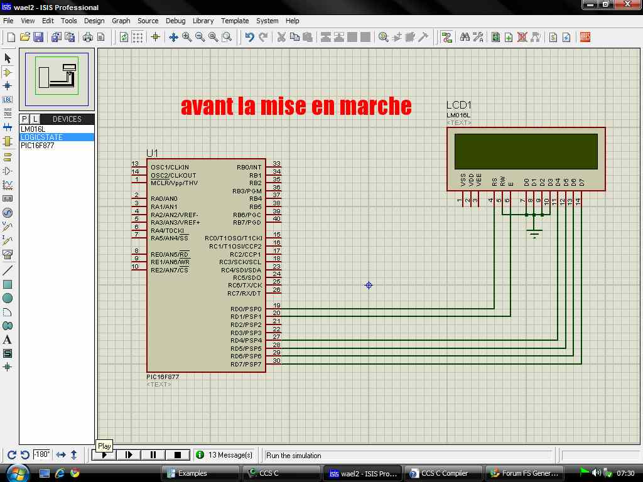The width and height of the screenshot is (643, 482).
Task: Rotate anticlockwise with the rotate icon
Action: coord(25,454)
